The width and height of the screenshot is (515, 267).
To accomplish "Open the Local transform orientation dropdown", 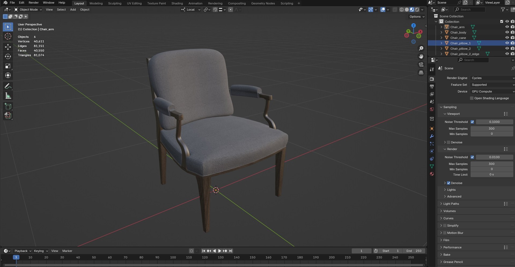I will click(x=191, y=10).
